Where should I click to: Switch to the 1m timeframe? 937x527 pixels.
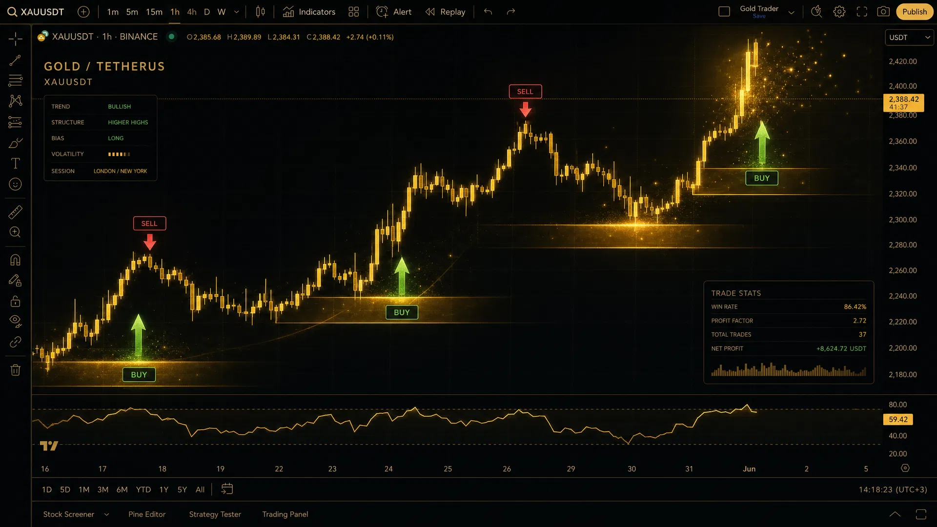[113, 12]
